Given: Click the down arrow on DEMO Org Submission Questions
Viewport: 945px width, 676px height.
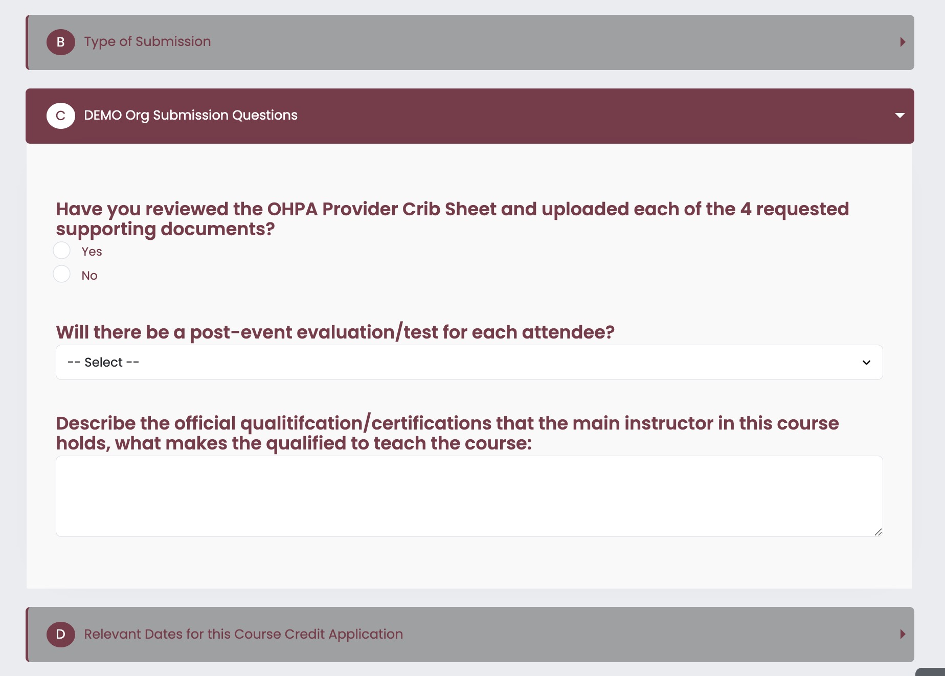Looking at the screenshot, I should click(900, 116).
